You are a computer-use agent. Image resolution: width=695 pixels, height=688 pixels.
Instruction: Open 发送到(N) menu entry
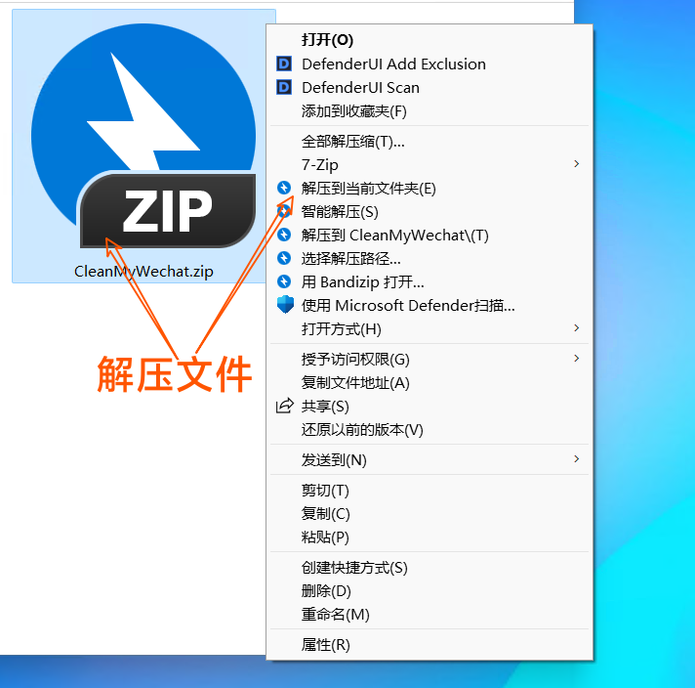coord(429,460)
